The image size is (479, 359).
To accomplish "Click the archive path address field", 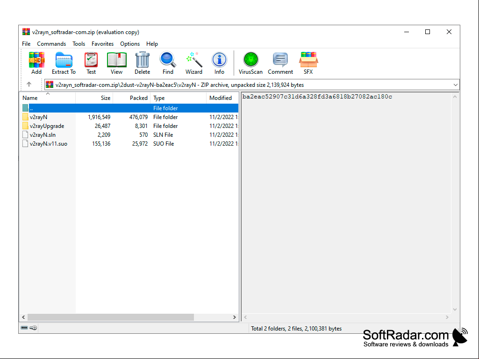I will coord(252,85).
